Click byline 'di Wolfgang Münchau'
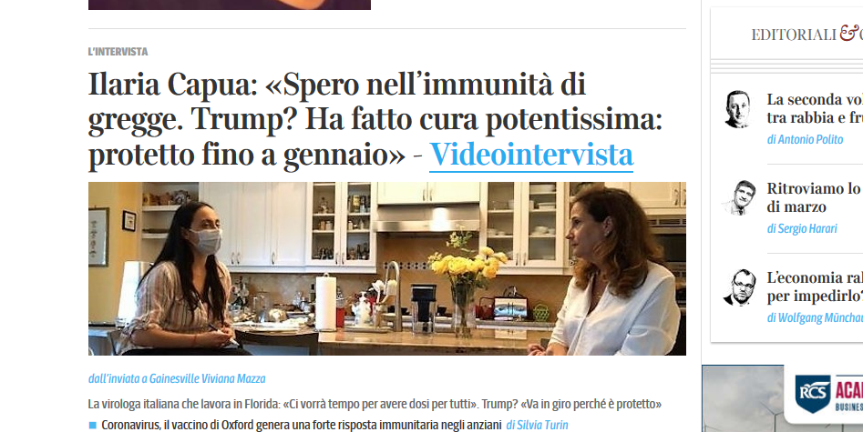The image size is (863, 432). click(x=815, y=317)
